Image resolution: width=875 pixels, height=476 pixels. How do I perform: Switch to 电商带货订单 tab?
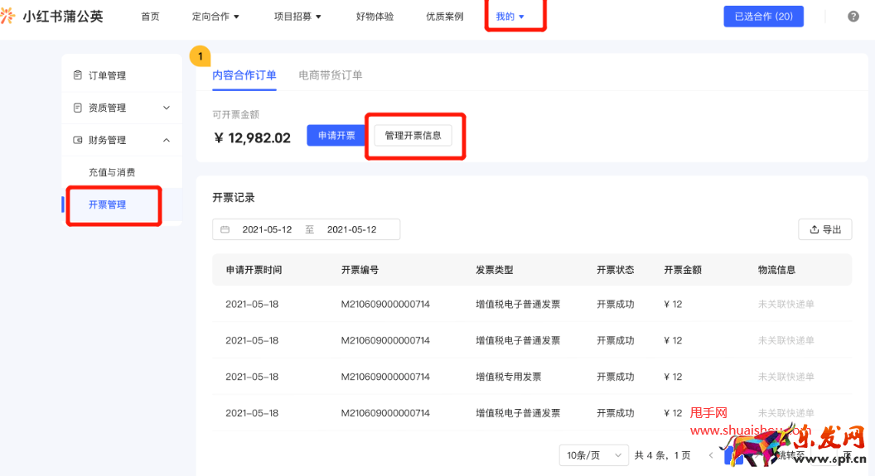coord(331,75)
